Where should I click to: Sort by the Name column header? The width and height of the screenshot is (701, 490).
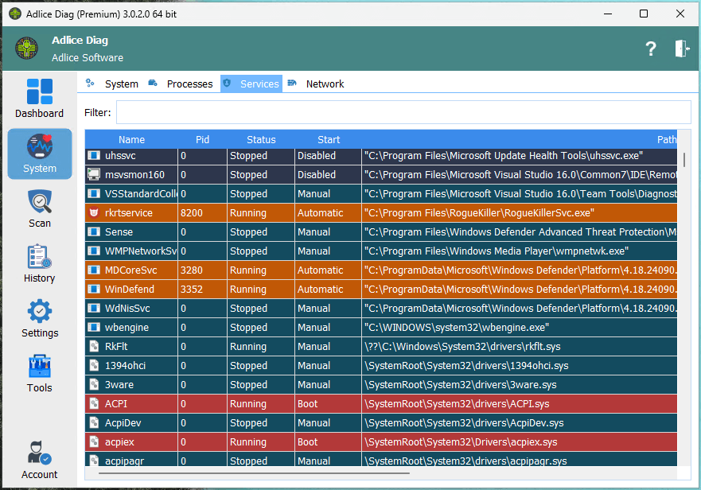131,139
